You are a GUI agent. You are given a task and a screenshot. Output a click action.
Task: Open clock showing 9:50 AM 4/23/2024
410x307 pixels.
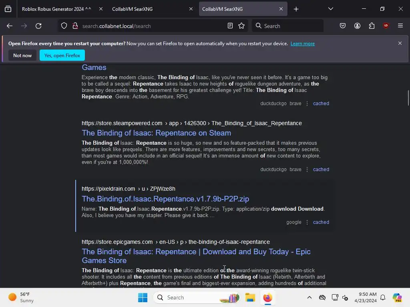[366, 297]
